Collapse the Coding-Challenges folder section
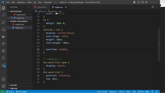This screenshot has width=165, height=93. tap(20, 21)
